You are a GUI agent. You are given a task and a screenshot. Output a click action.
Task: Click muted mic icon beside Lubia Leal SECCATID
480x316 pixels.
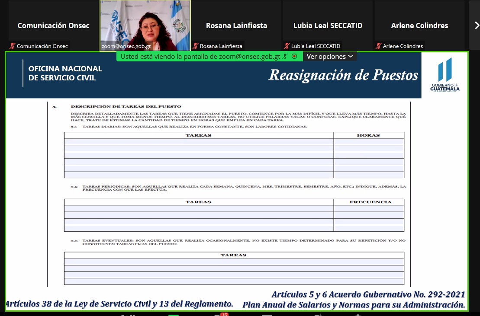coord(287,46)
